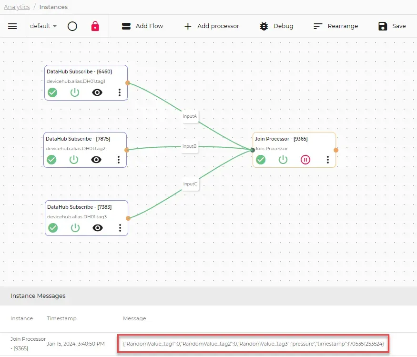Pause live view on Join Processor [9365]

pyautogui.click(x=305, y=160)
